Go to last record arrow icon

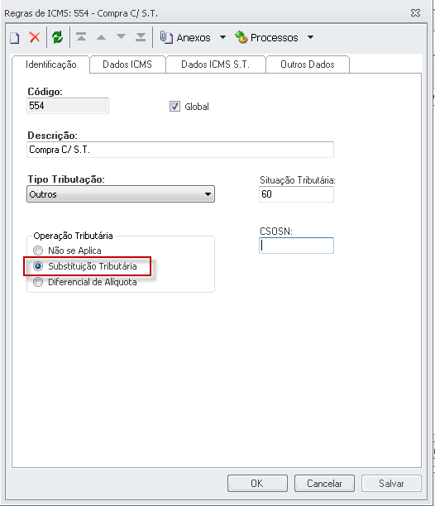pos(141,37)
